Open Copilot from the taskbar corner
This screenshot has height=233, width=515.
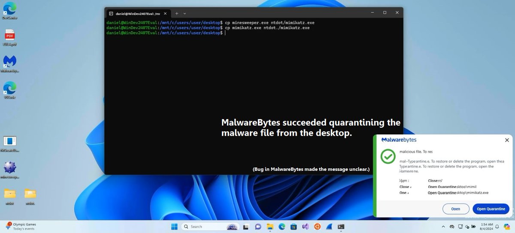[507, 227]
